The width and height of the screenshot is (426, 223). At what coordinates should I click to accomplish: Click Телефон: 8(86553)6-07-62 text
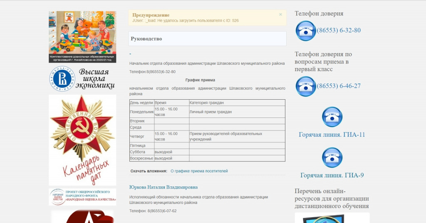pos(153,211)
